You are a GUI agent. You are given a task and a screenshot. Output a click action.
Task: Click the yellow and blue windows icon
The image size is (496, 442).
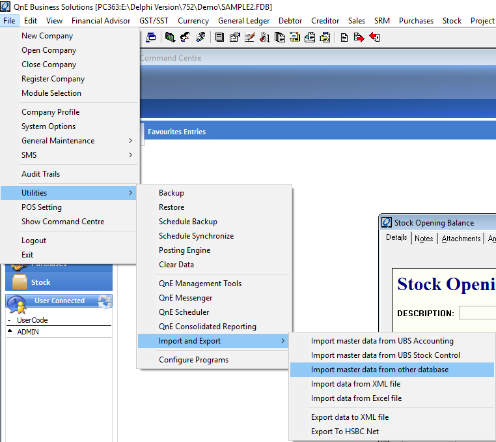tap(294, 37)
